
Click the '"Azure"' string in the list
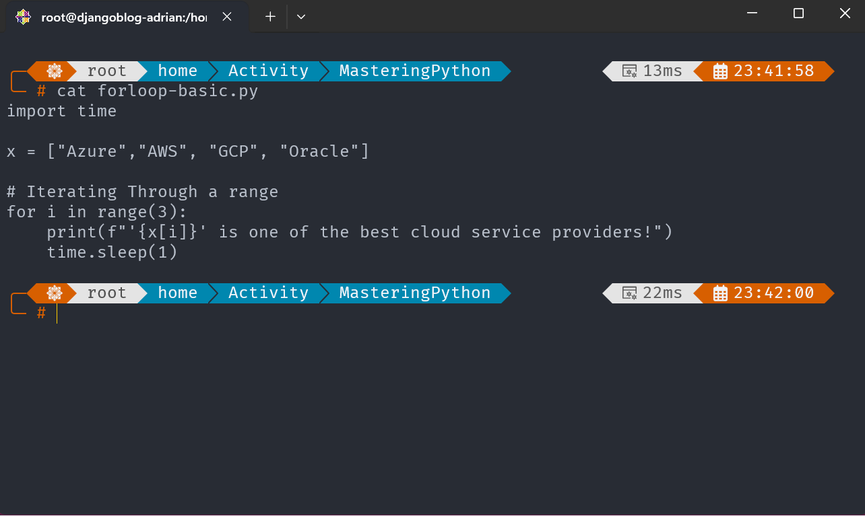tap(92, 151)
